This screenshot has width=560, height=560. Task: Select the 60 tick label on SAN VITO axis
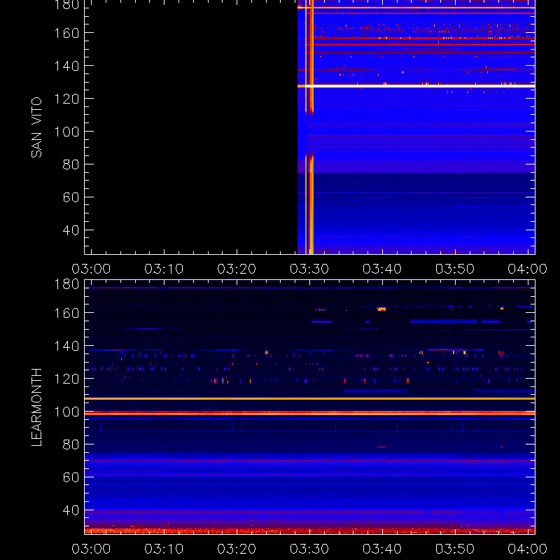71,197
